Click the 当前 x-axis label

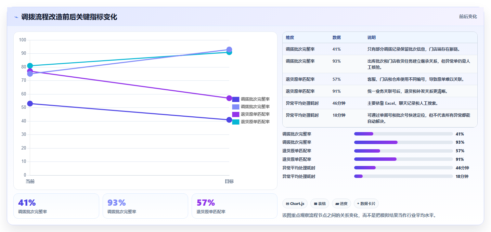pyautogui.click(x=30, y=181)
